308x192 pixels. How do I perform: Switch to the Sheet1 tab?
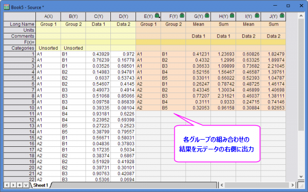(41, 185)
